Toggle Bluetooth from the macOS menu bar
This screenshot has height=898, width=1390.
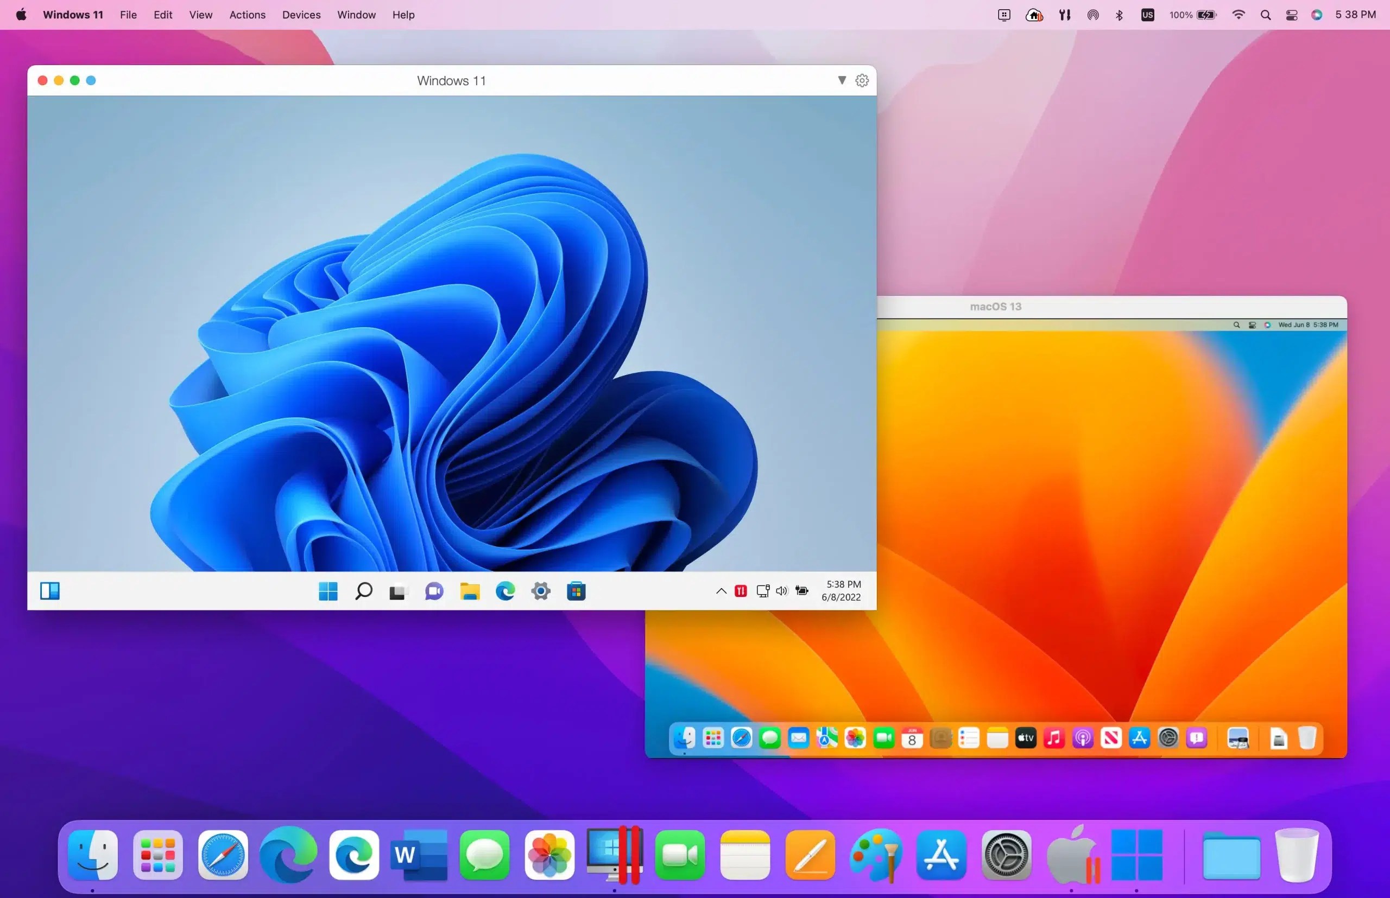coord(1119,15)
